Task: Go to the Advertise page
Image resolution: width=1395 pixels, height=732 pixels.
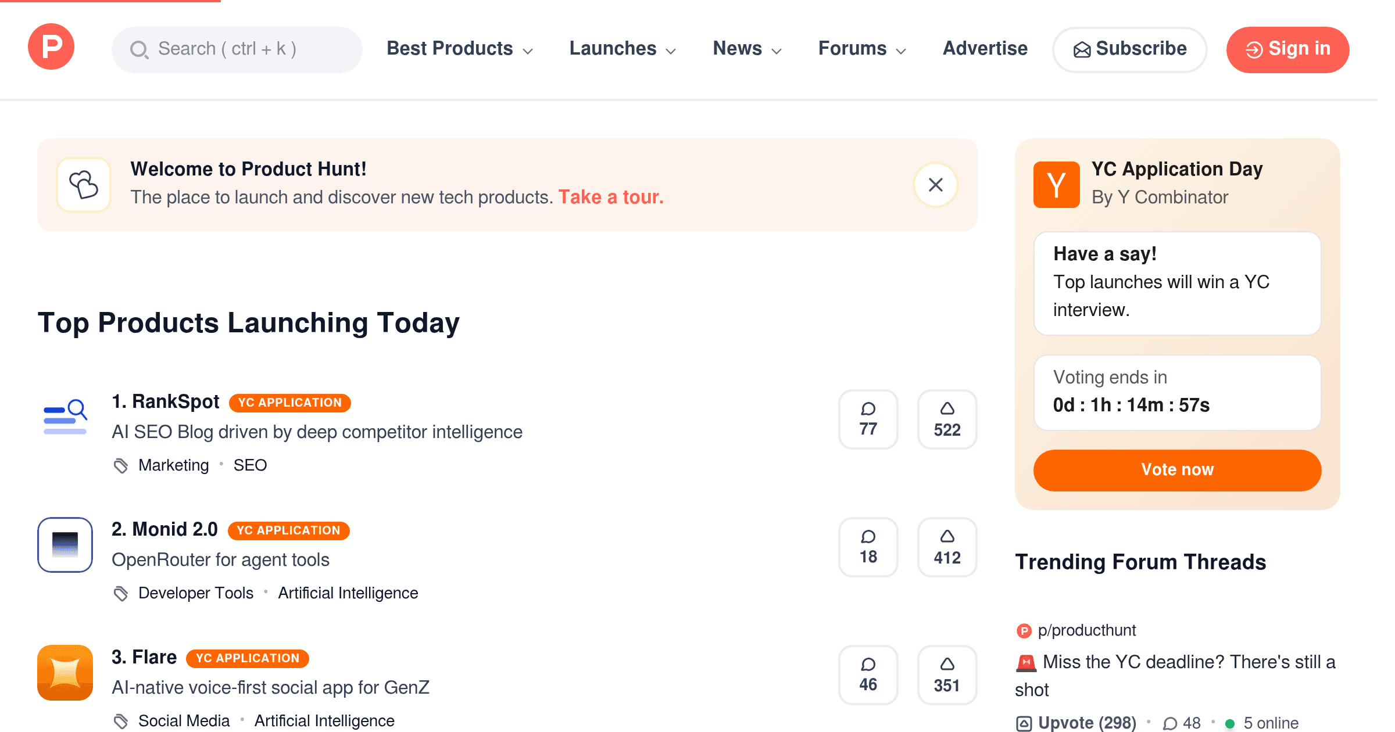Action: pos(985,48)
